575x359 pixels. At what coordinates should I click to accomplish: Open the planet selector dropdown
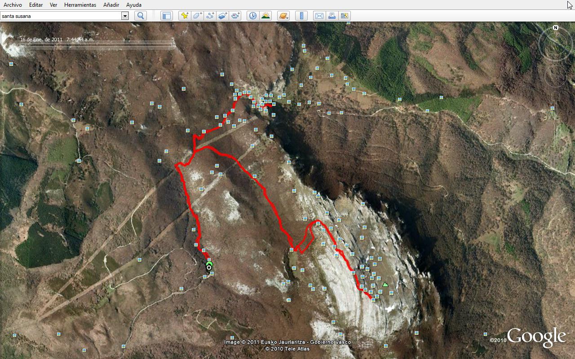(x=283, y=16)
